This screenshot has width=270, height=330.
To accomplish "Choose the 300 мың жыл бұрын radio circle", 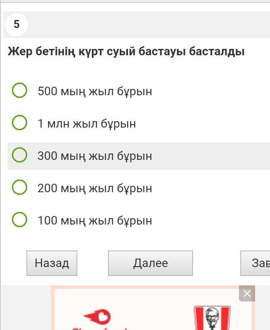I will [x=20, y=155].
